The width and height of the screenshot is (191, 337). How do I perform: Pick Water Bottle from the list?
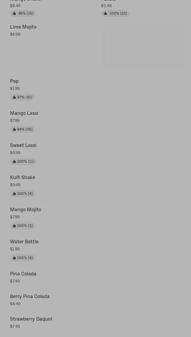coord(24,242)
